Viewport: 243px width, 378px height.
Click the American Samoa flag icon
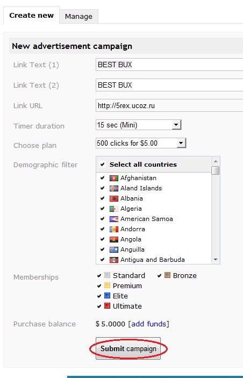click(114, 219)
